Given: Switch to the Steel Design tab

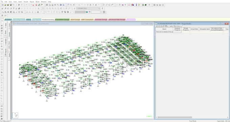Looking at the screenshot, I should pyautogui.click(x=75, y=20).
